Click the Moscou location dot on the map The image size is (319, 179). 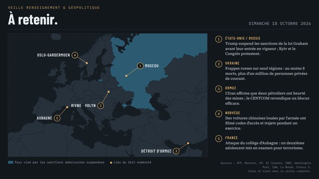click(126, 76)
